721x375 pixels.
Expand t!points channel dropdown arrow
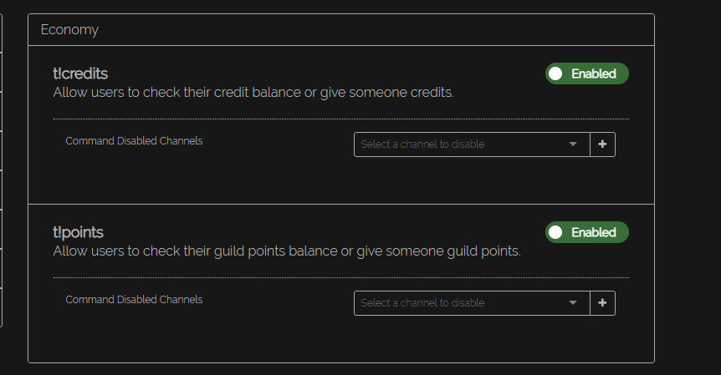[x=573, y=303]
